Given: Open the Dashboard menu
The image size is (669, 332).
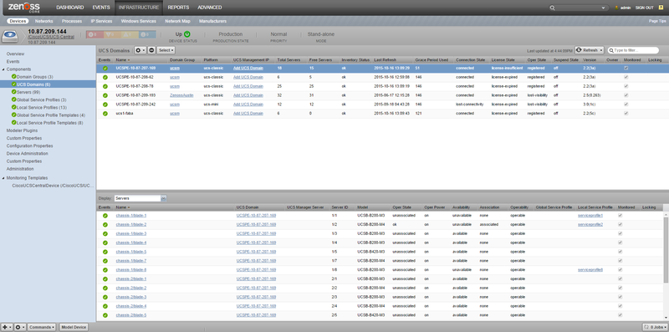Looking at the screenshot, I should point(70,8).
